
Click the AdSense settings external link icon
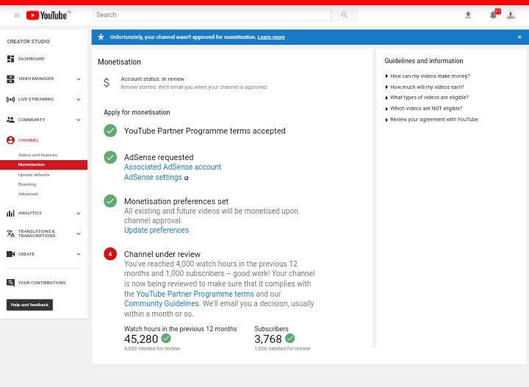point(186,178)
